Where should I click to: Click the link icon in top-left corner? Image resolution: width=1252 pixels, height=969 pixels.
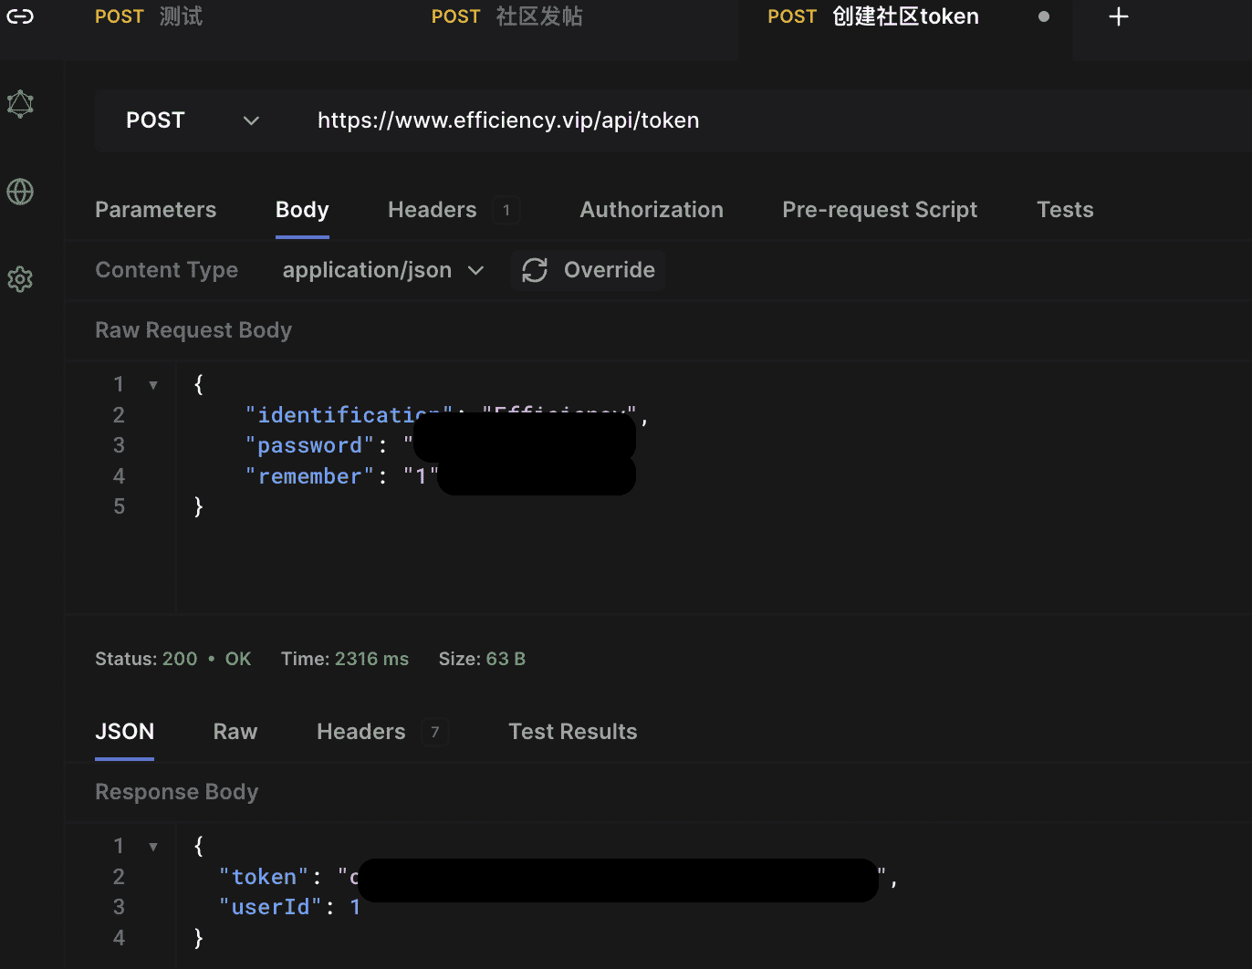[20, 16]
